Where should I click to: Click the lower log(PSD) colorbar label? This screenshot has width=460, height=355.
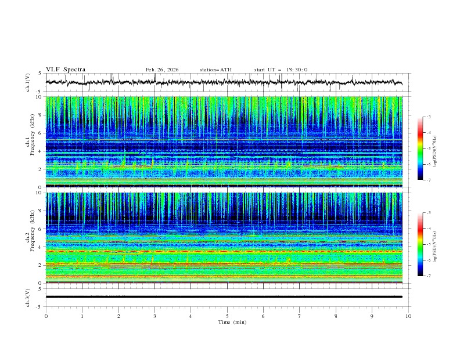[435, 247]
